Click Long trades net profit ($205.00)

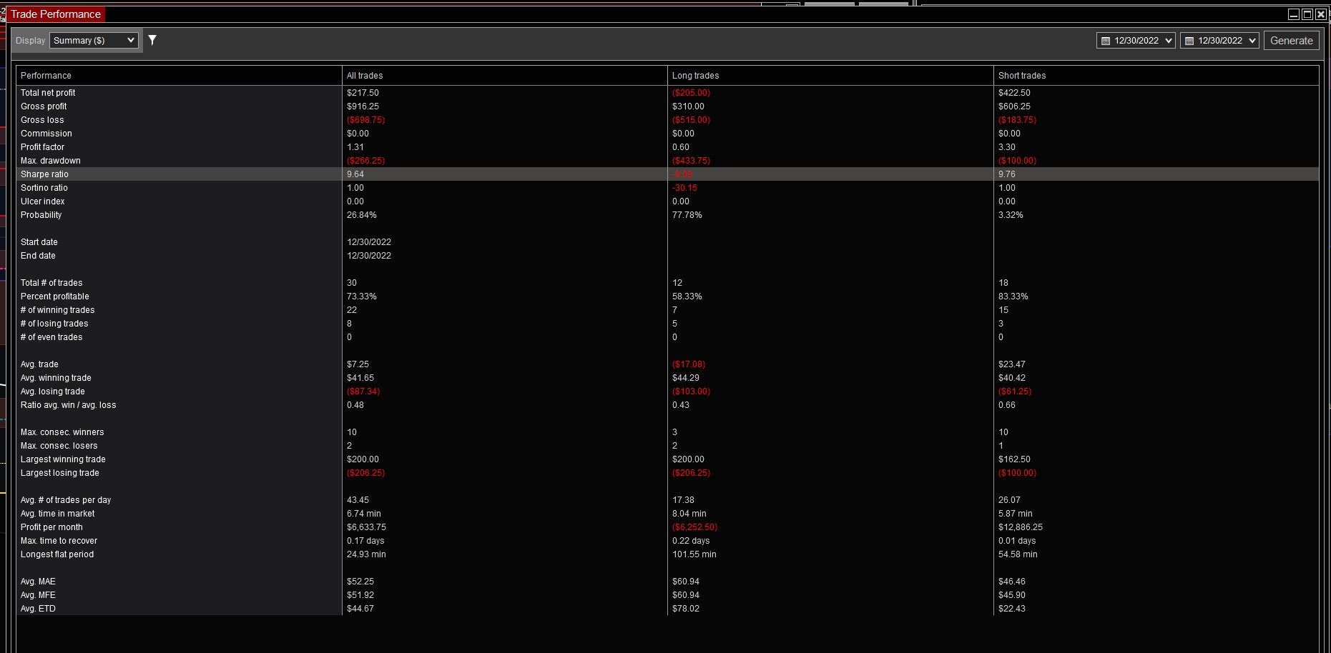click(x=691, y=93)
